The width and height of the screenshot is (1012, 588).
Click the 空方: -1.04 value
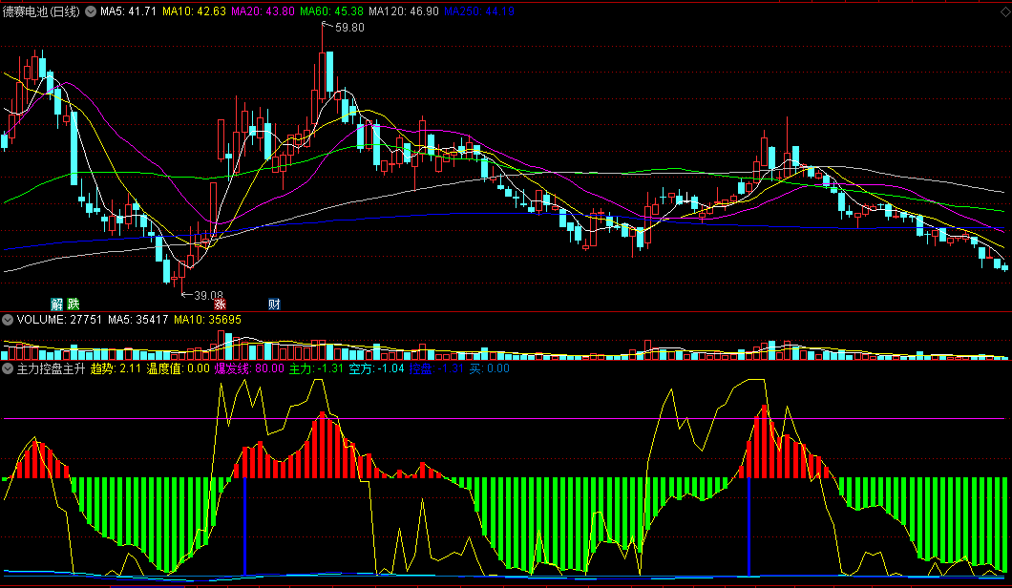[x=376, y=368]
